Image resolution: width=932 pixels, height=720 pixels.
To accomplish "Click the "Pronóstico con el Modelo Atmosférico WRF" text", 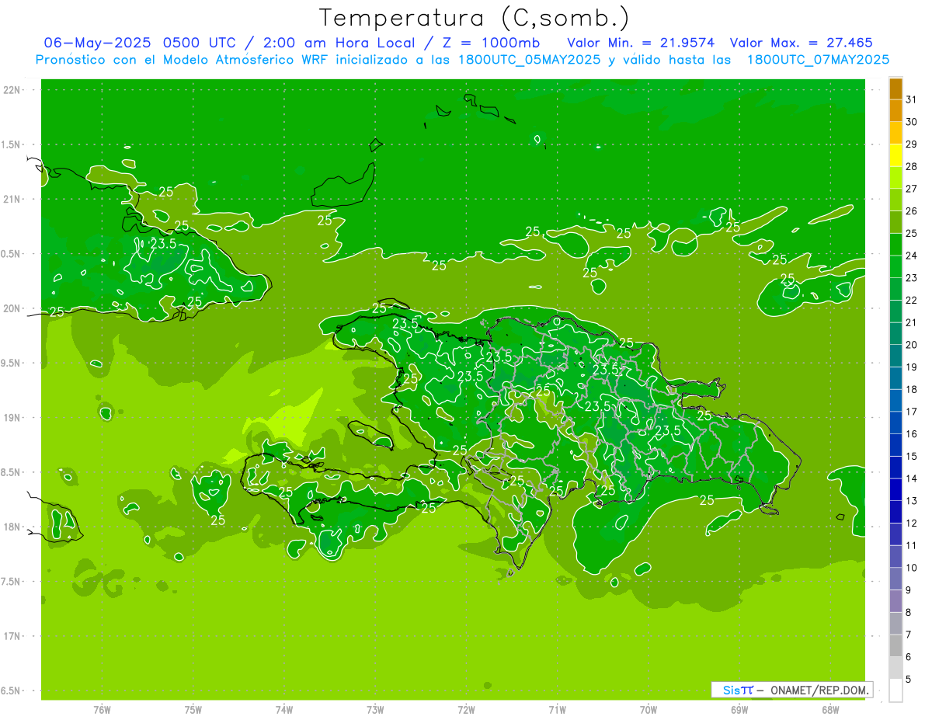I will click(x=183, y=59).
